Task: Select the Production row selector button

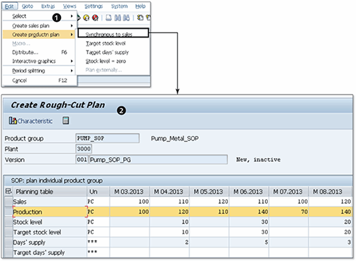Action: (x=8, y=212)
